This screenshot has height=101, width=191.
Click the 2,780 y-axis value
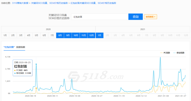8,69
